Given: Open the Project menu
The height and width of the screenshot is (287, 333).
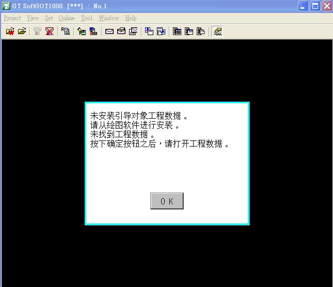Looking at the screenshot, I should pos(12,18).
